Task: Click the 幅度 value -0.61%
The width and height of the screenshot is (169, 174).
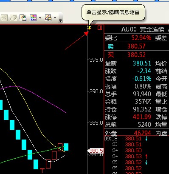Action: pos(142,79)
